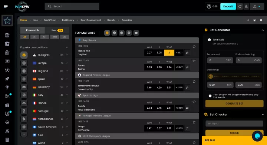Open the live chat bubble icon
The image size is (267, 145).
(257, 136)
